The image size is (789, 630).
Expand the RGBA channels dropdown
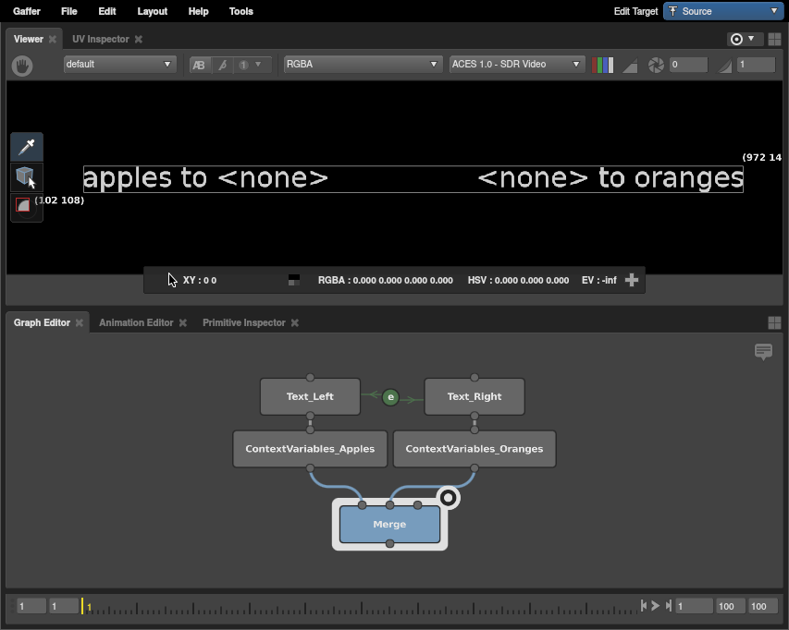pyautogui.click(x=363, y=65)
